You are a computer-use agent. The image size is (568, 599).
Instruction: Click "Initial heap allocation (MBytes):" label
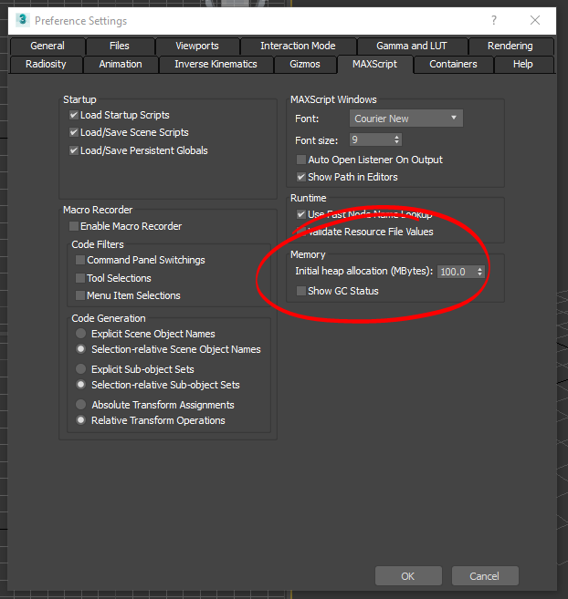[364, 271]
